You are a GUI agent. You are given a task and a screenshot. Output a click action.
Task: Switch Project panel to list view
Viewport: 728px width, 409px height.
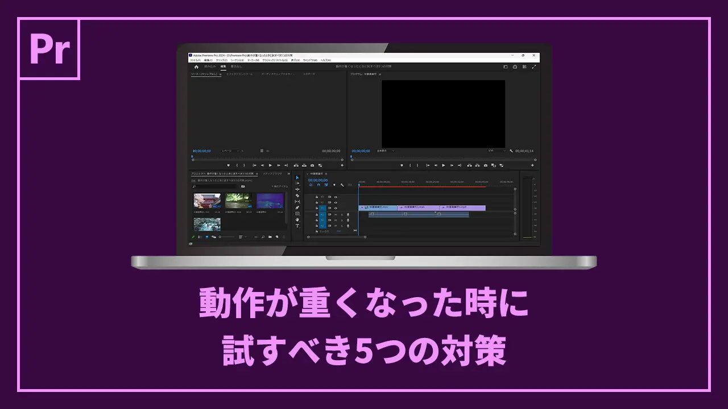tap(200, 237)
